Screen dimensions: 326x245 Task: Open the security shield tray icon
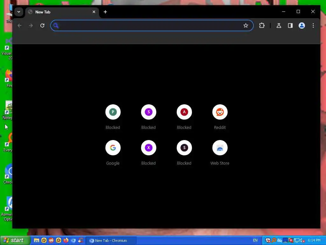pyautogui.click(x=268, y=241)
